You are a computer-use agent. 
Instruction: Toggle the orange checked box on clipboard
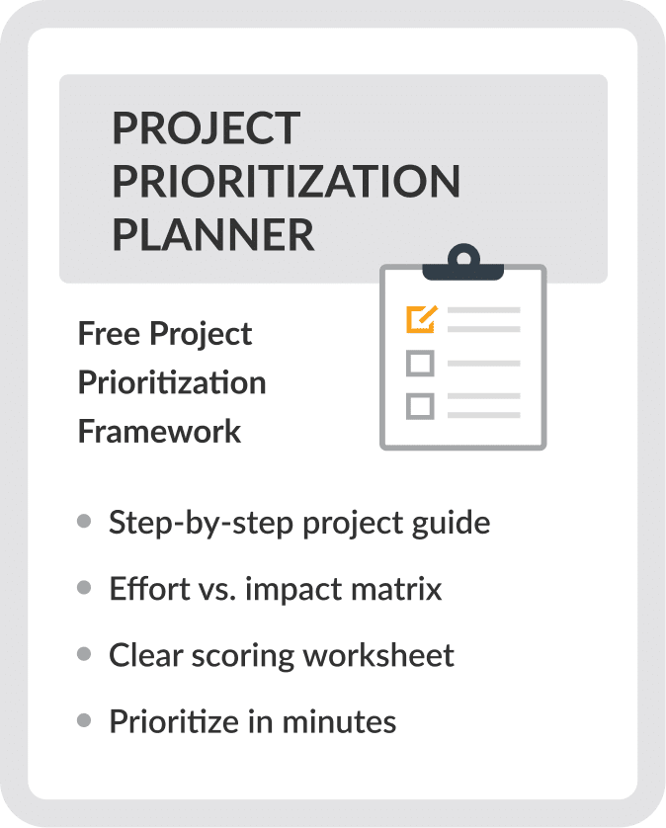[421, 319]
